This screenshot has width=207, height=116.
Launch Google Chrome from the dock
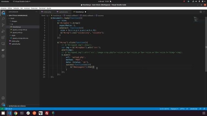point(16,113)
